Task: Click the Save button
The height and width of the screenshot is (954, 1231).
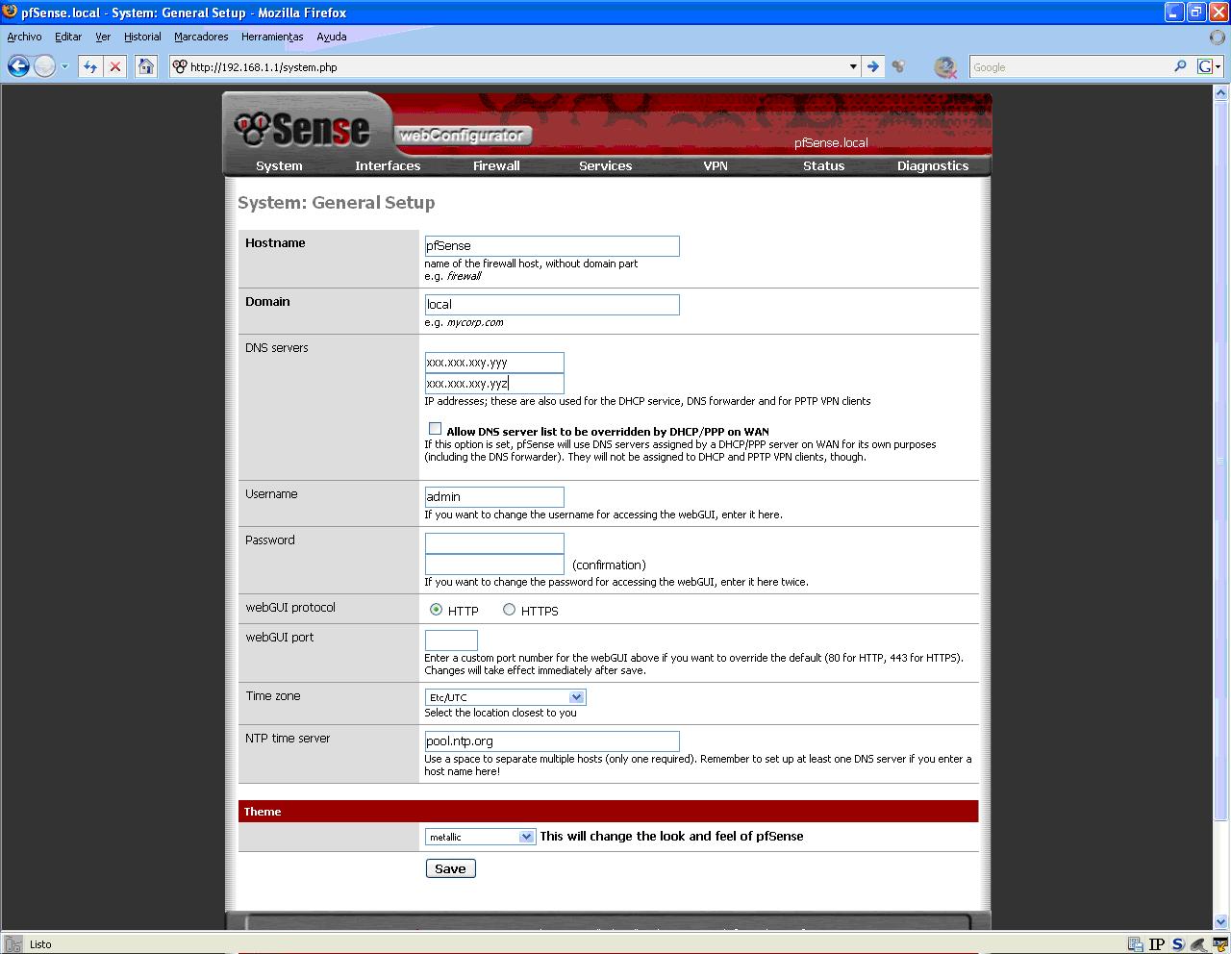Action: pyautogui.click(x=450, y=868)
